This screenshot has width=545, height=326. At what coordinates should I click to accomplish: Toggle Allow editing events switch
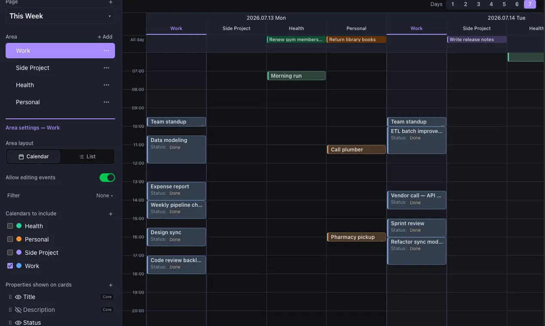click(x=107, y=178)
